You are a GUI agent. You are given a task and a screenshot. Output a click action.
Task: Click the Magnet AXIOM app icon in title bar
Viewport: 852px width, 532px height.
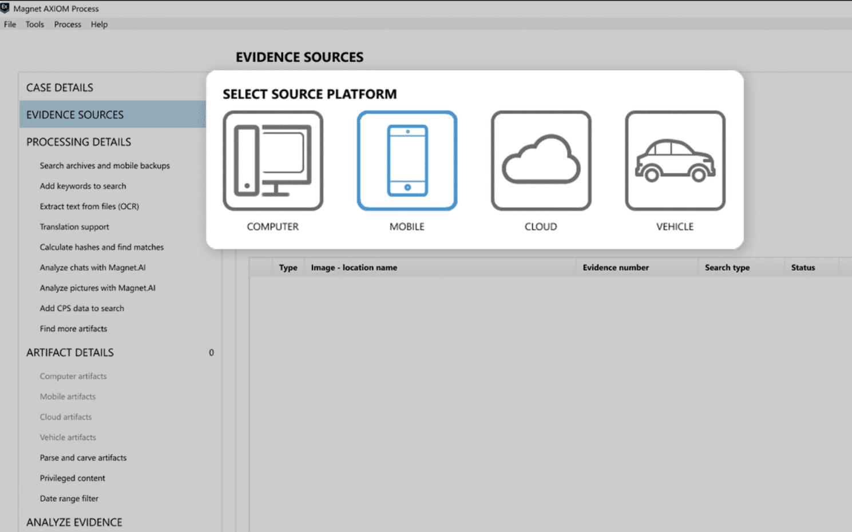[5, 8]
